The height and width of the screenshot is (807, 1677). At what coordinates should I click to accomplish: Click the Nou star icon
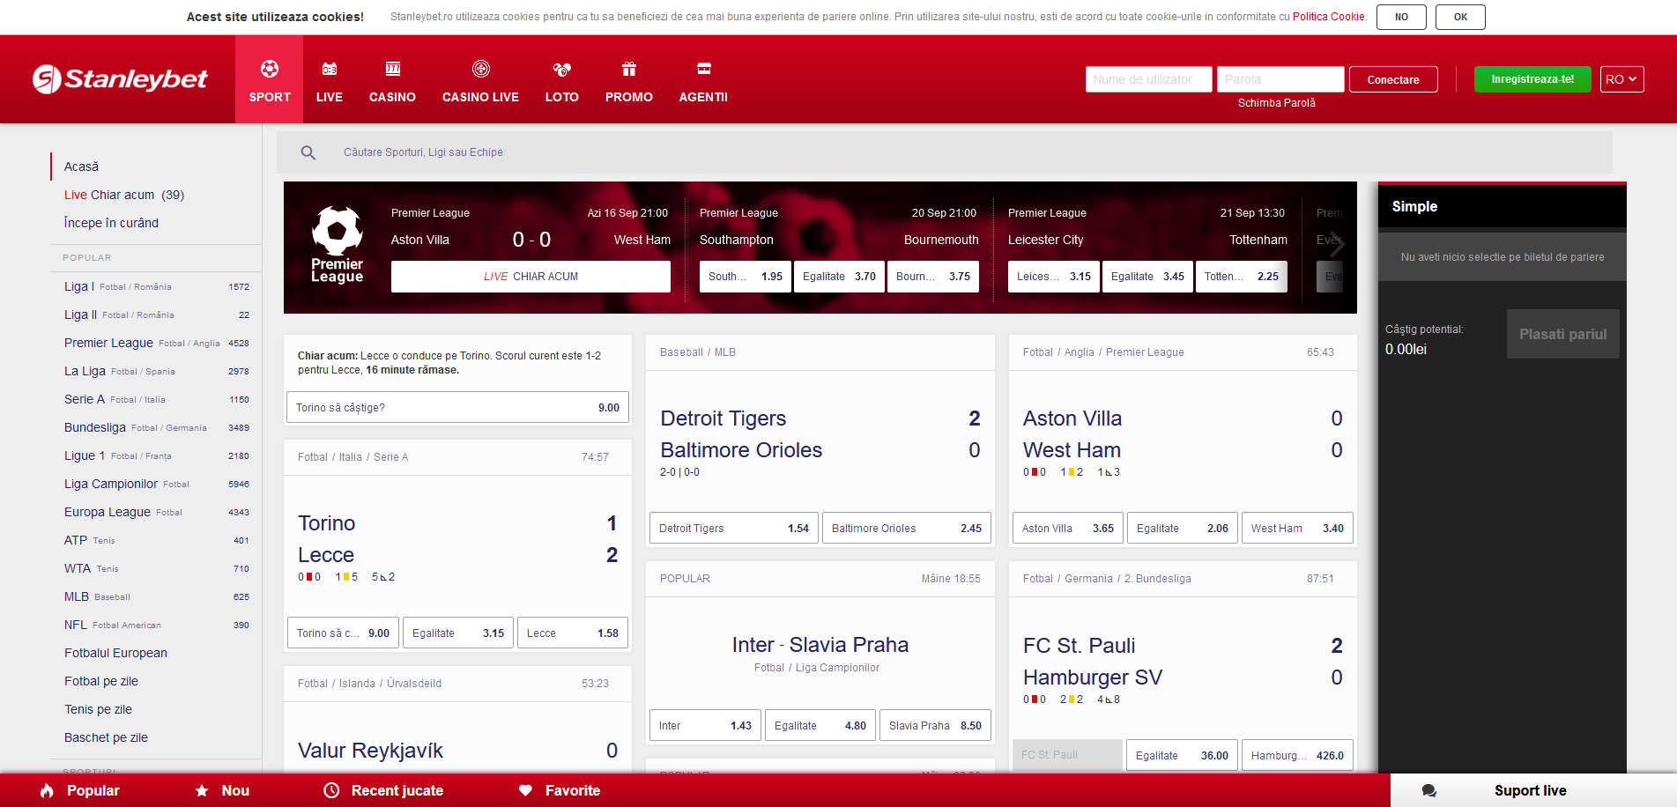202,790
